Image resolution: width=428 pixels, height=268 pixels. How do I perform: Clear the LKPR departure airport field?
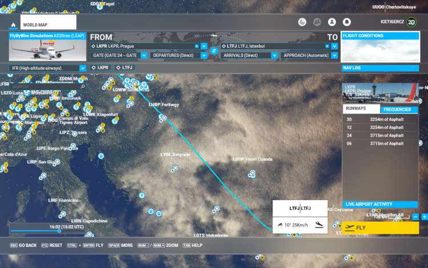[197, 46]
